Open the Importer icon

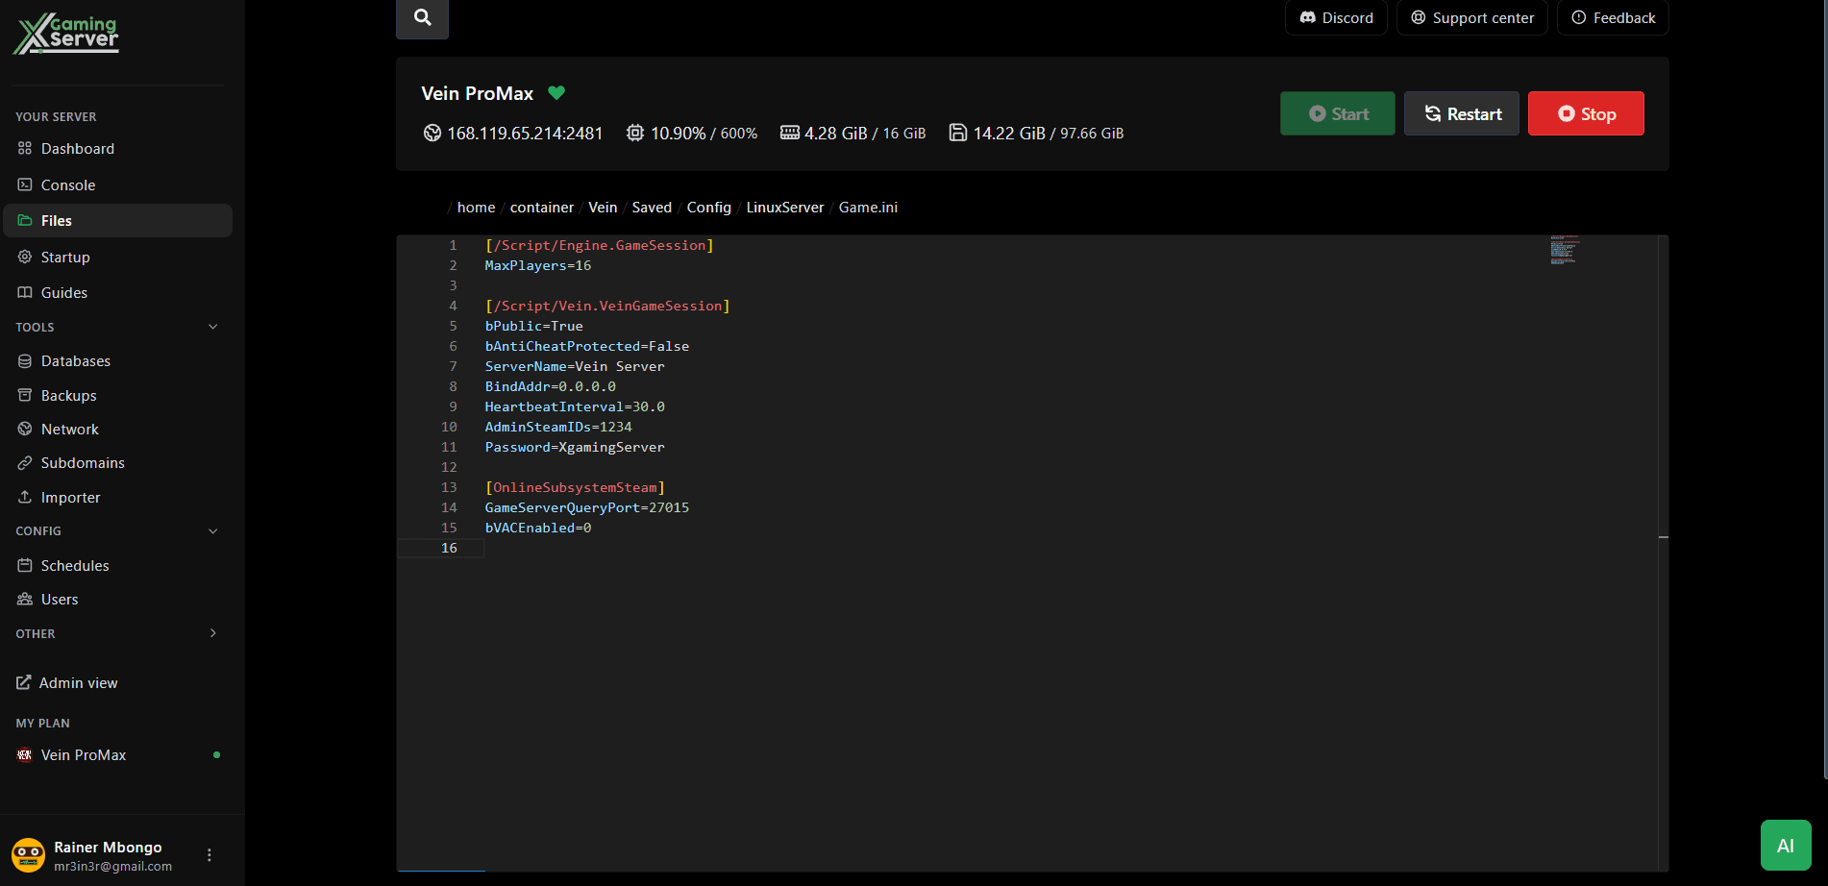click(24, 497)
